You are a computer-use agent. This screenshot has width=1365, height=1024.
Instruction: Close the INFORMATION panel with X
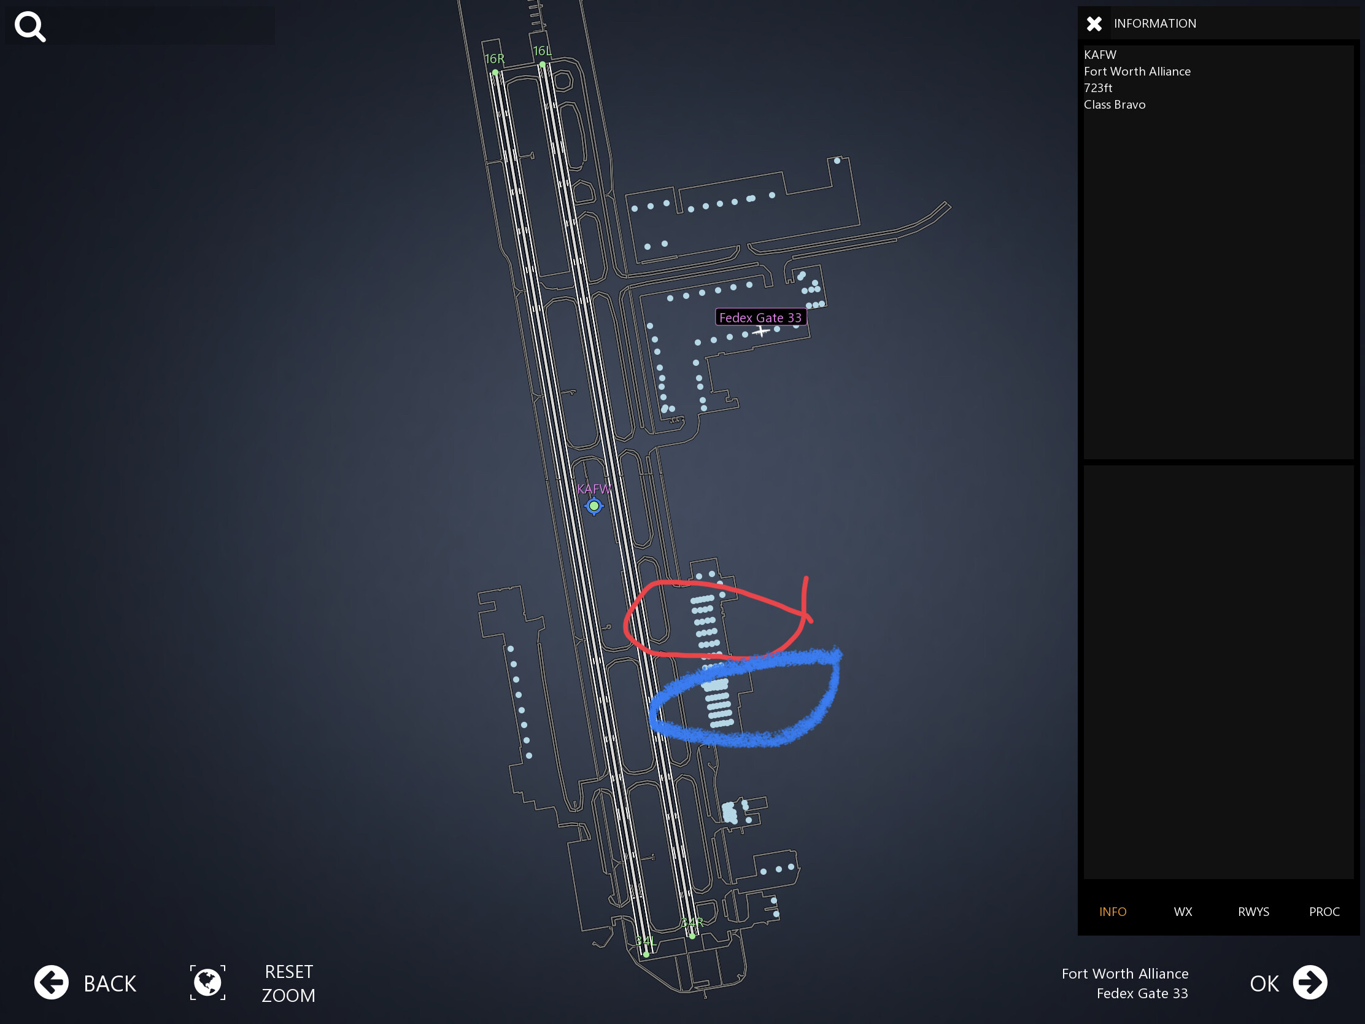click(1094, 23)
